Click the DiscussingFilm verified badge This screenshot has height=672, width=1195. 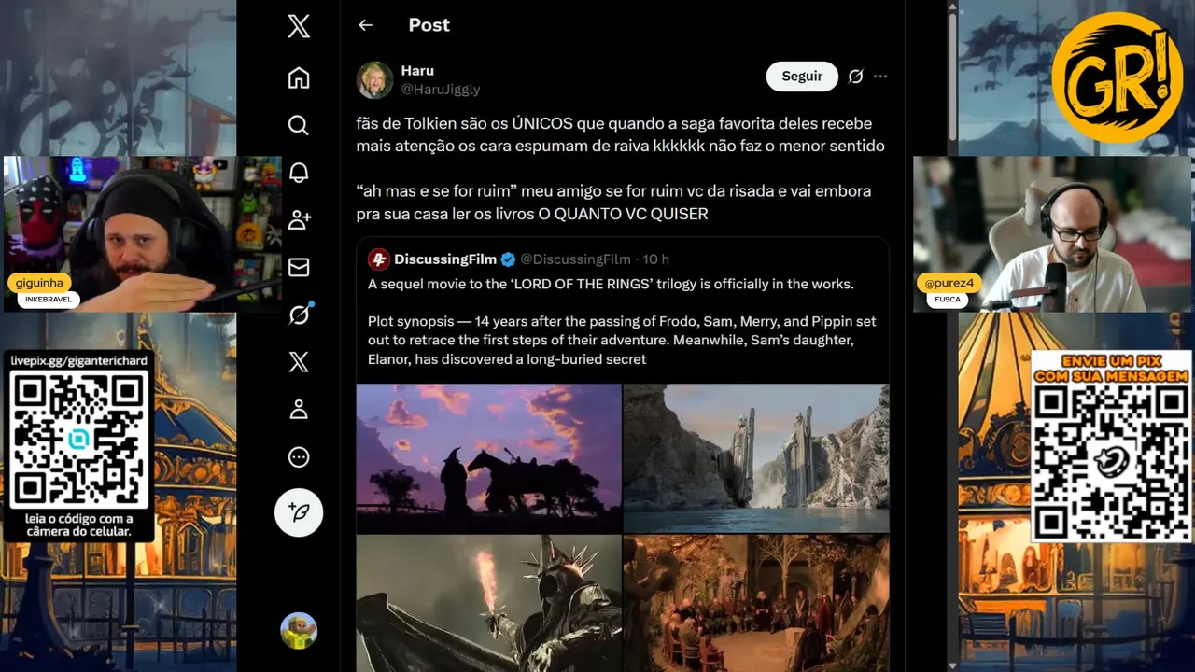click(x=508, y=259)
